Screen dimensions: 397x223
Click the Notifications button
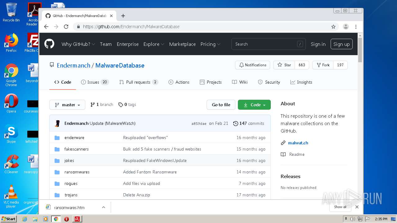pyautogui.click(x=252, y=65)
